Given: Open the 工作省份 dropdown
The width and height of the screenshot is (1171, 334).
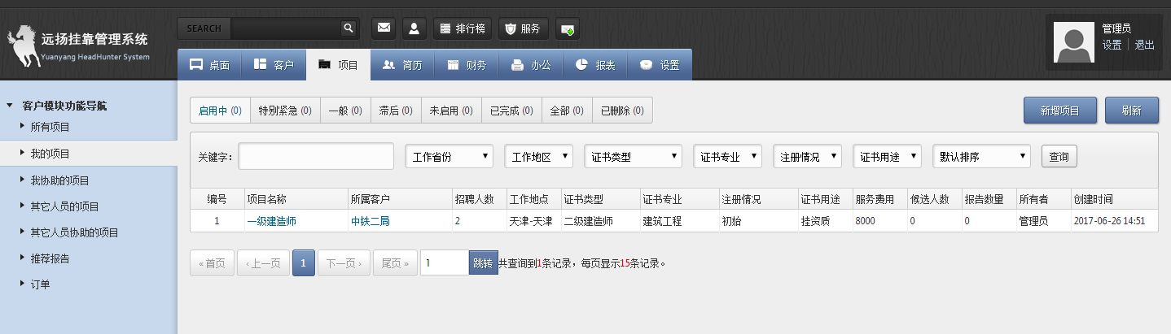Looking at the screenshot, I should point(449,156).
